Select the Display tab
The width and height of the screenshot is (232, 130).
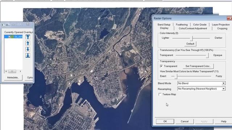click(164, 28)
